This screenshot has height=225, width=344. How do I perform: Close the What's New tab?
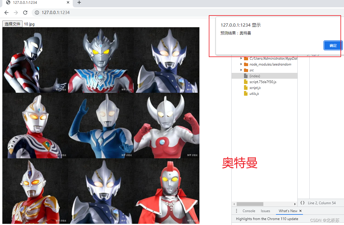point(300,211)
